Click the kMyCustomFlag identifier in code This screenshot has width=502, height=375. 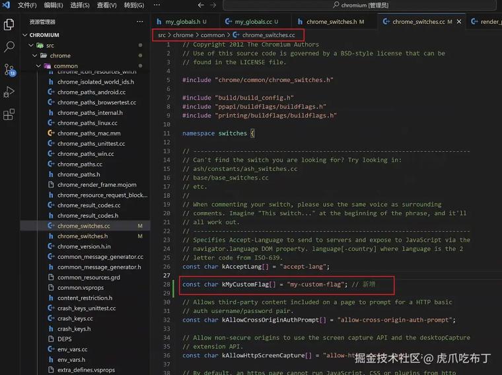(x=246, y=284)
